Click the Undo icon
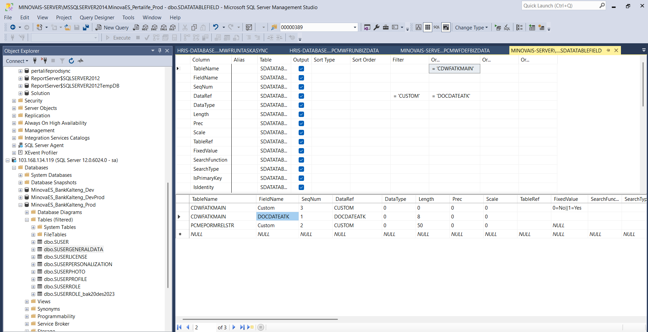This screenshot has height=332, width=648. (215, 27)
